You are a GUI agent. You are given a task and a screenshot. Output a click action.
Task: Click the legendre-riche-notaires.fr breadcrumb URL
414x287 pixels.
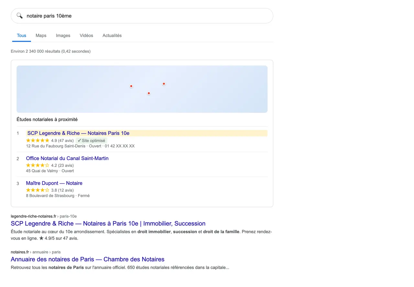tap(44, 216)
